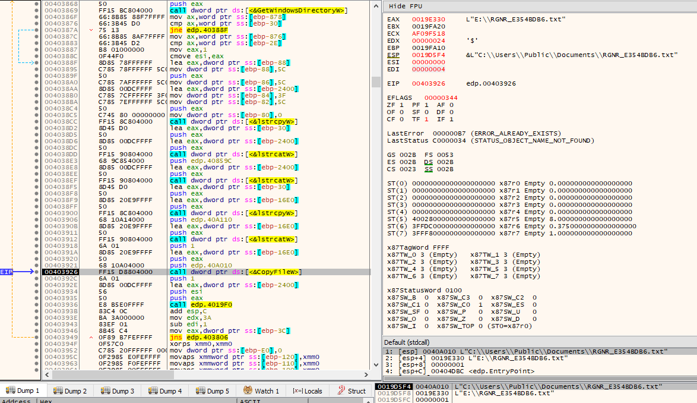Click the vertical scrollbar thumb in disassembly
This screenshot has height=403, width=697.
click(x=376, y=82)
